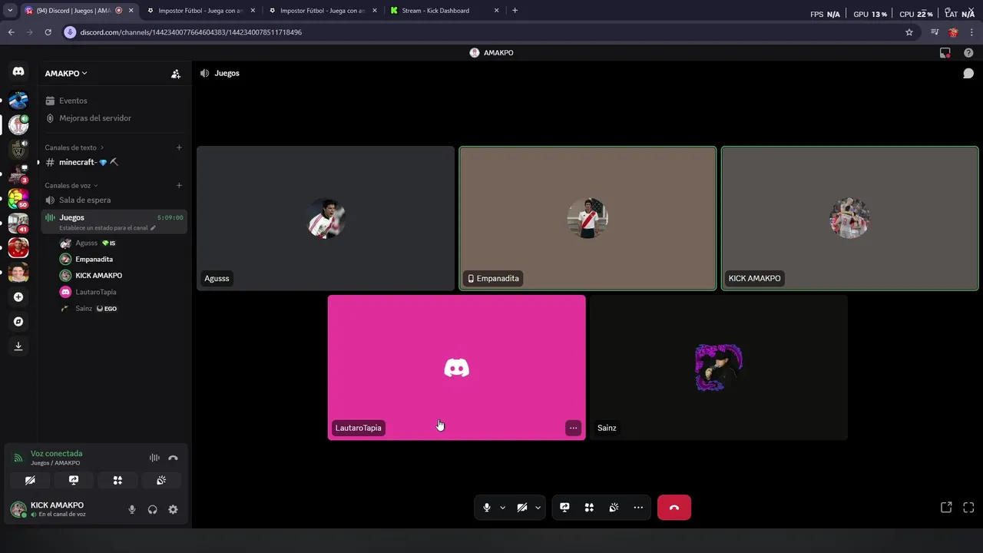This screenshot has width=983, height=553.
Task: Enter fullscreen mode icon at bottom right
Action: coord(968,508)
